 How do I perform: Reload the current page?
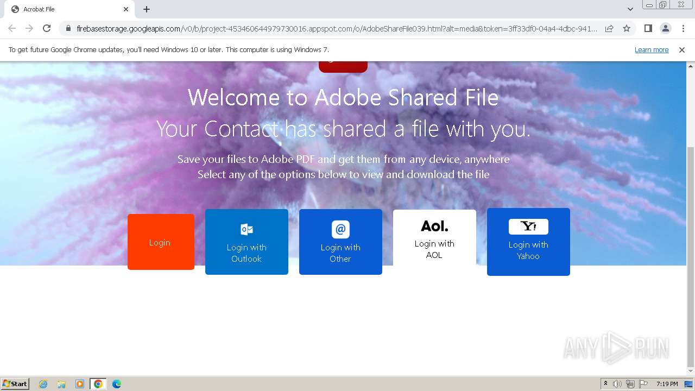(47, 28)
